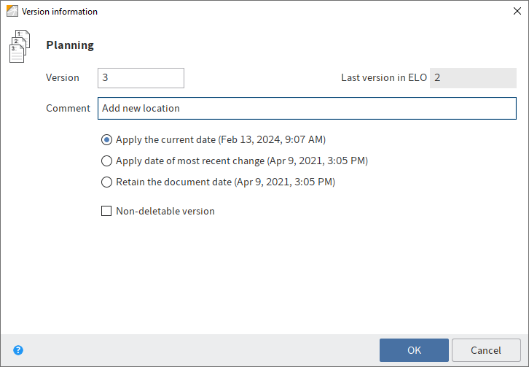The height and width of the screenshot is (367, 529).
Task: Click the Version field label
Action: pos(63,78)
